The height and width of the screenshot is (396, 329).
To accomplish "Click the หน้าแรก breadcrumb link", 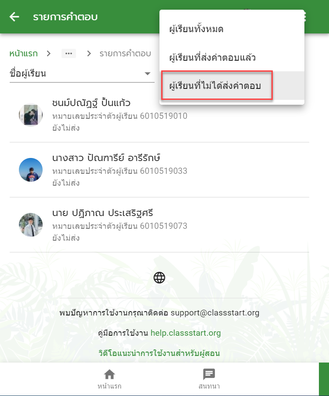I will coord(23,54).
